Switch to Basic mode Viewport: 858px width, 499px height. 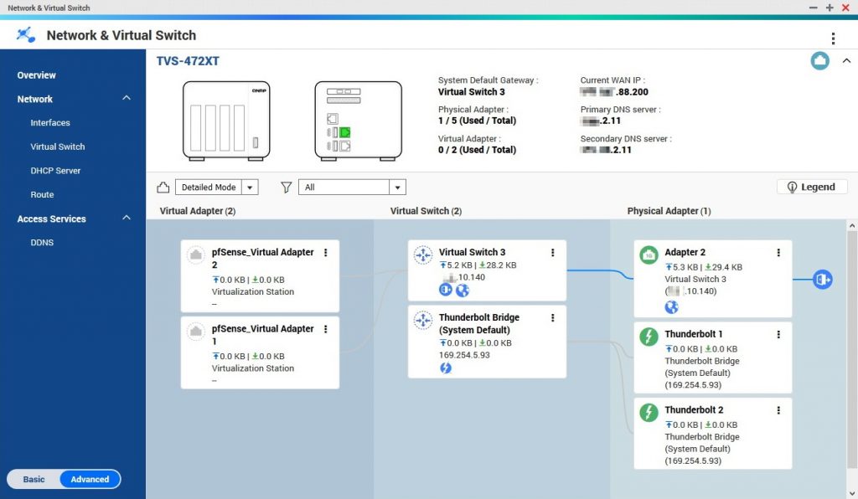pos(34,479)
